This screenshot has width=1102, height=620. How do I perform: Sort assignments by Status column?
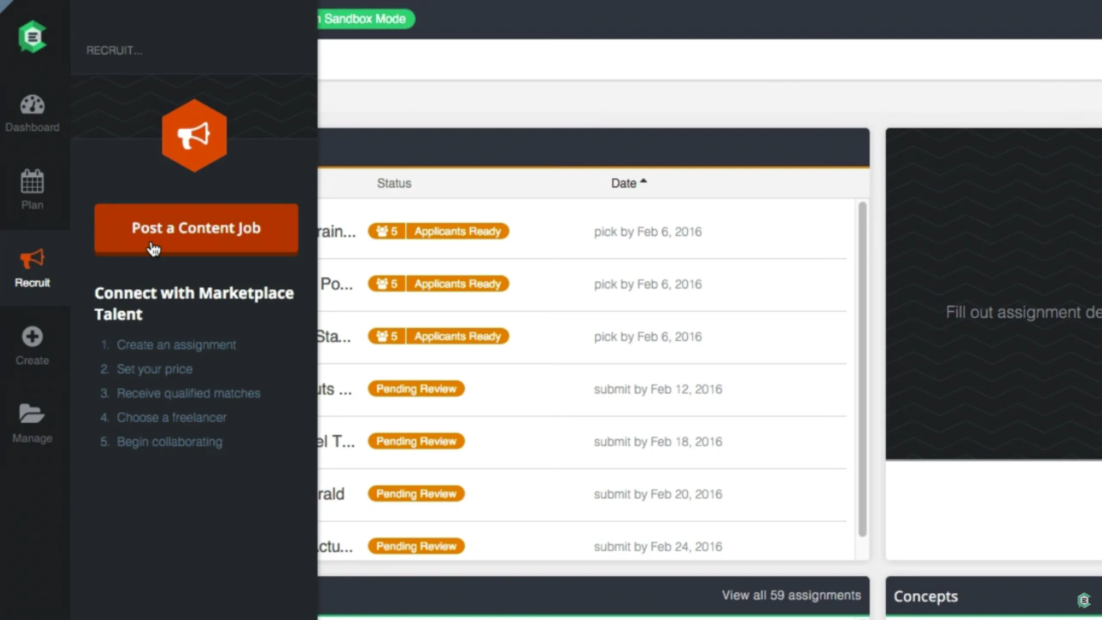(x=394, y=183)
